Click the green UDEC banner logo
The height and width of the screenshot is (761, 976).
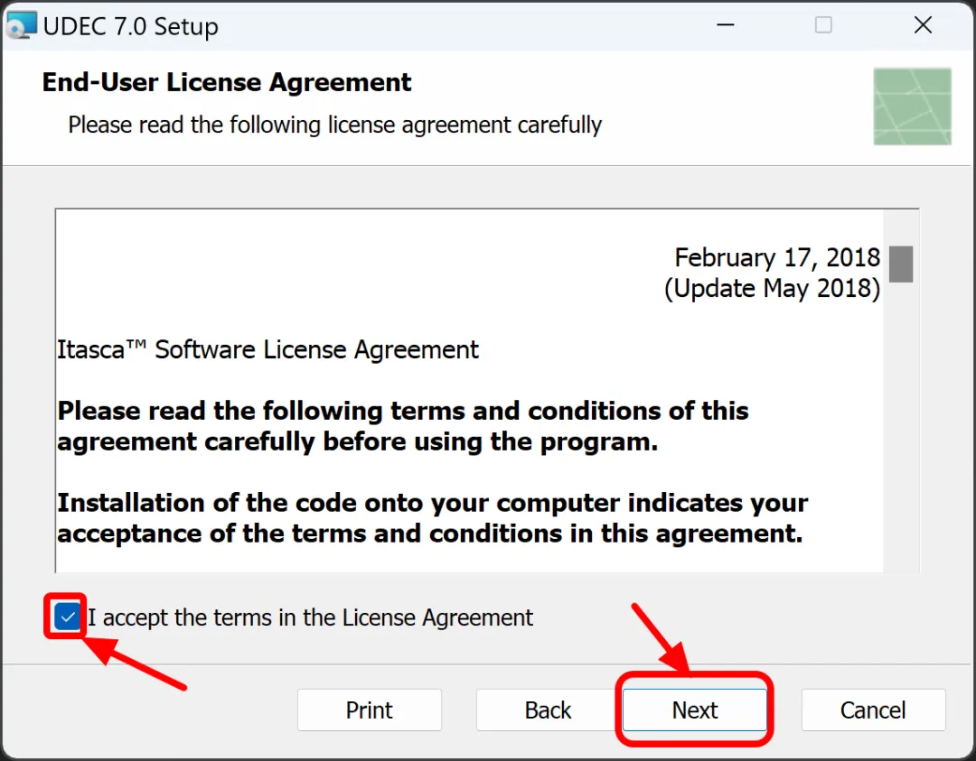point(912,107)
